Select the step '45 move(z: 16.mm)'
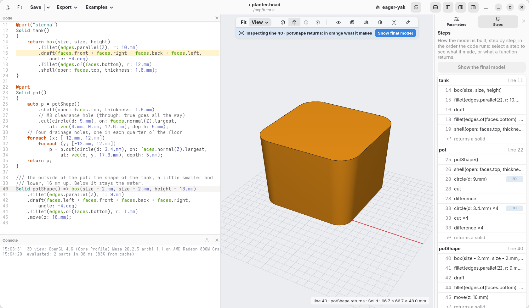529x308 pixels. click(x=482, y=297)
